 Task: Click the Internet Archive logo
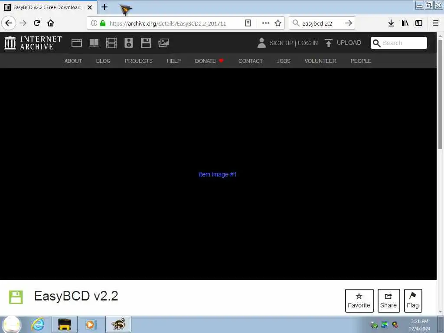point(33,43)
